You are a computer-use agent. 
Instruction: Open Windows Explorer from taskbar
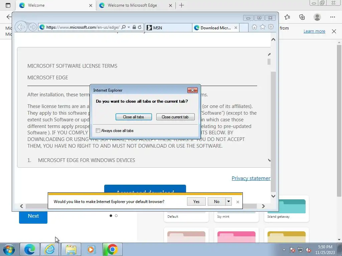(x=71, y=249)
